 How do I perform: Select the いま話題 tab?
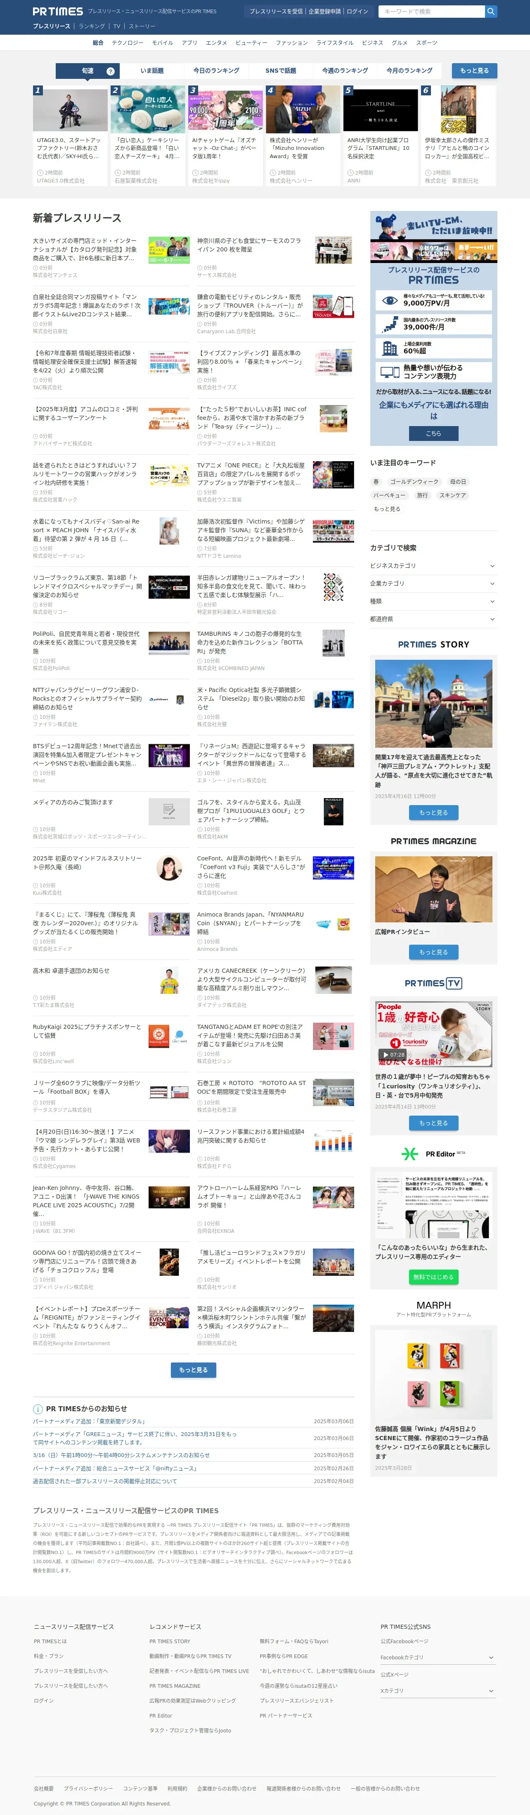pos(151,71)
